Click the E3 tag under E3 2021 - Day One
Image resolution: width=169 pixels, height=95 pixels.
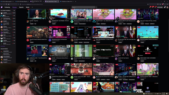[35, 24]
